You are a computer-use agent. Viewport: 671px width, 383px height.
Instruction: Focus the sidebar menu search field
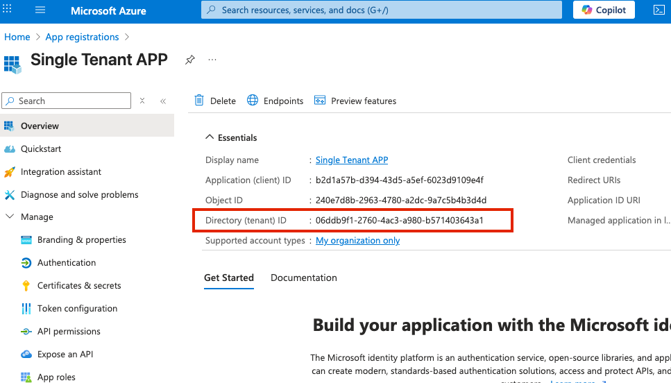click(67, 101)
